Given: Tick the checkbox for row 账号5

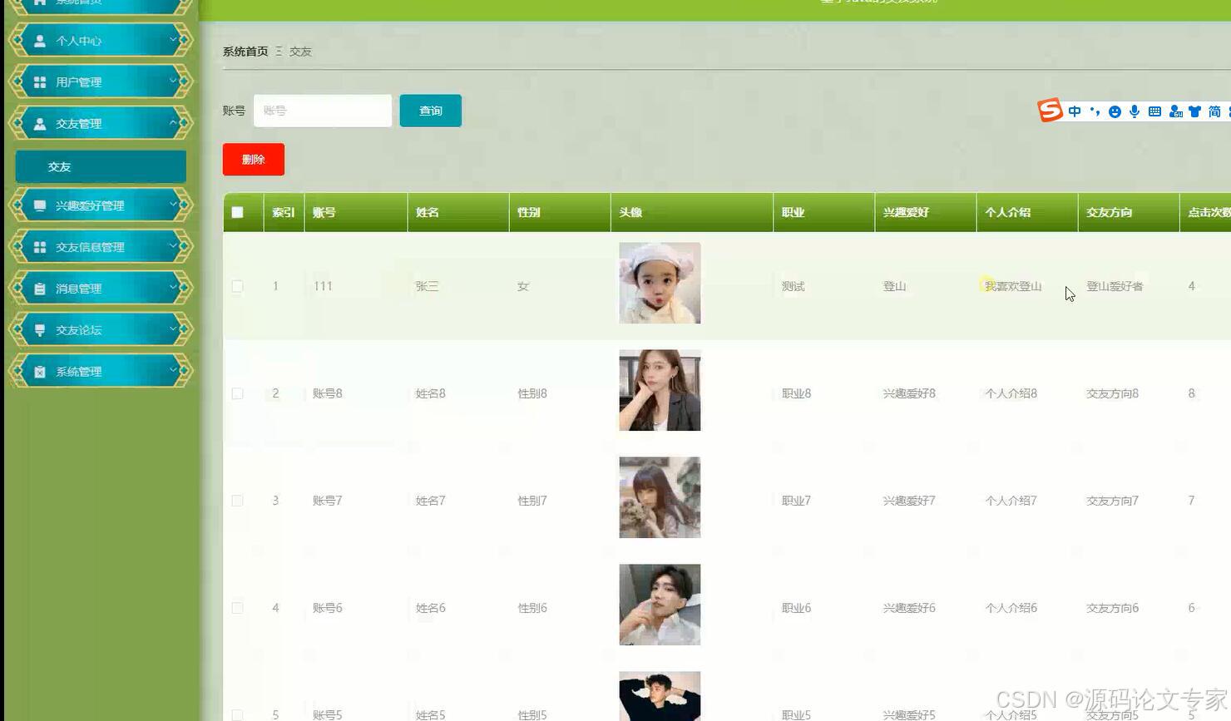Looking at the screenshot, I should click(x=237, y=714).
